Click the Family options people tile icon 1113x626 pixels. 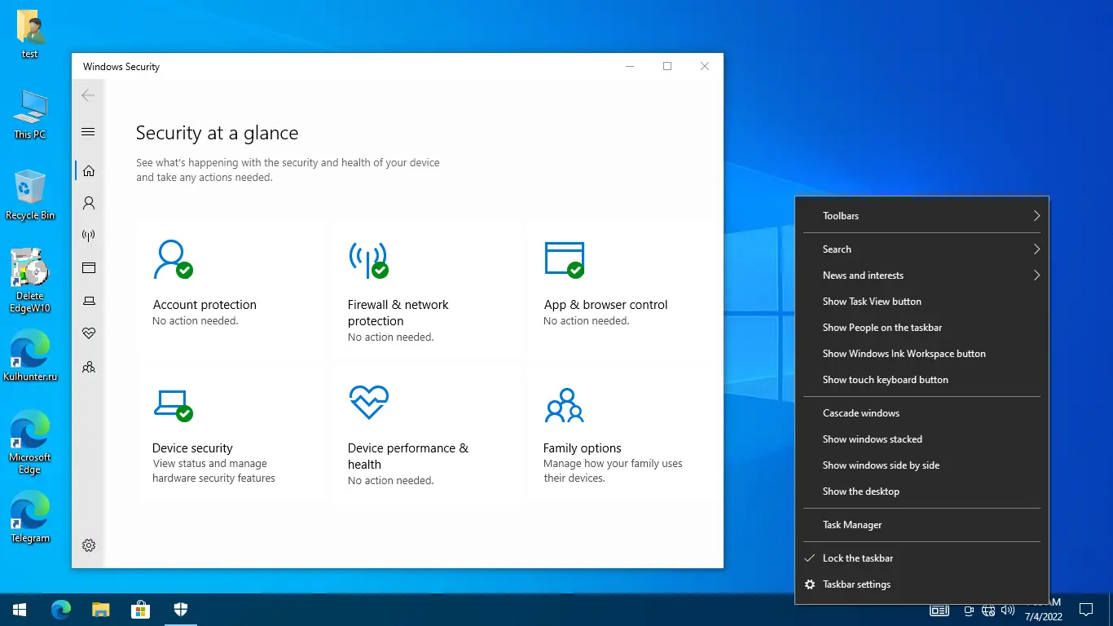[564, 405]
